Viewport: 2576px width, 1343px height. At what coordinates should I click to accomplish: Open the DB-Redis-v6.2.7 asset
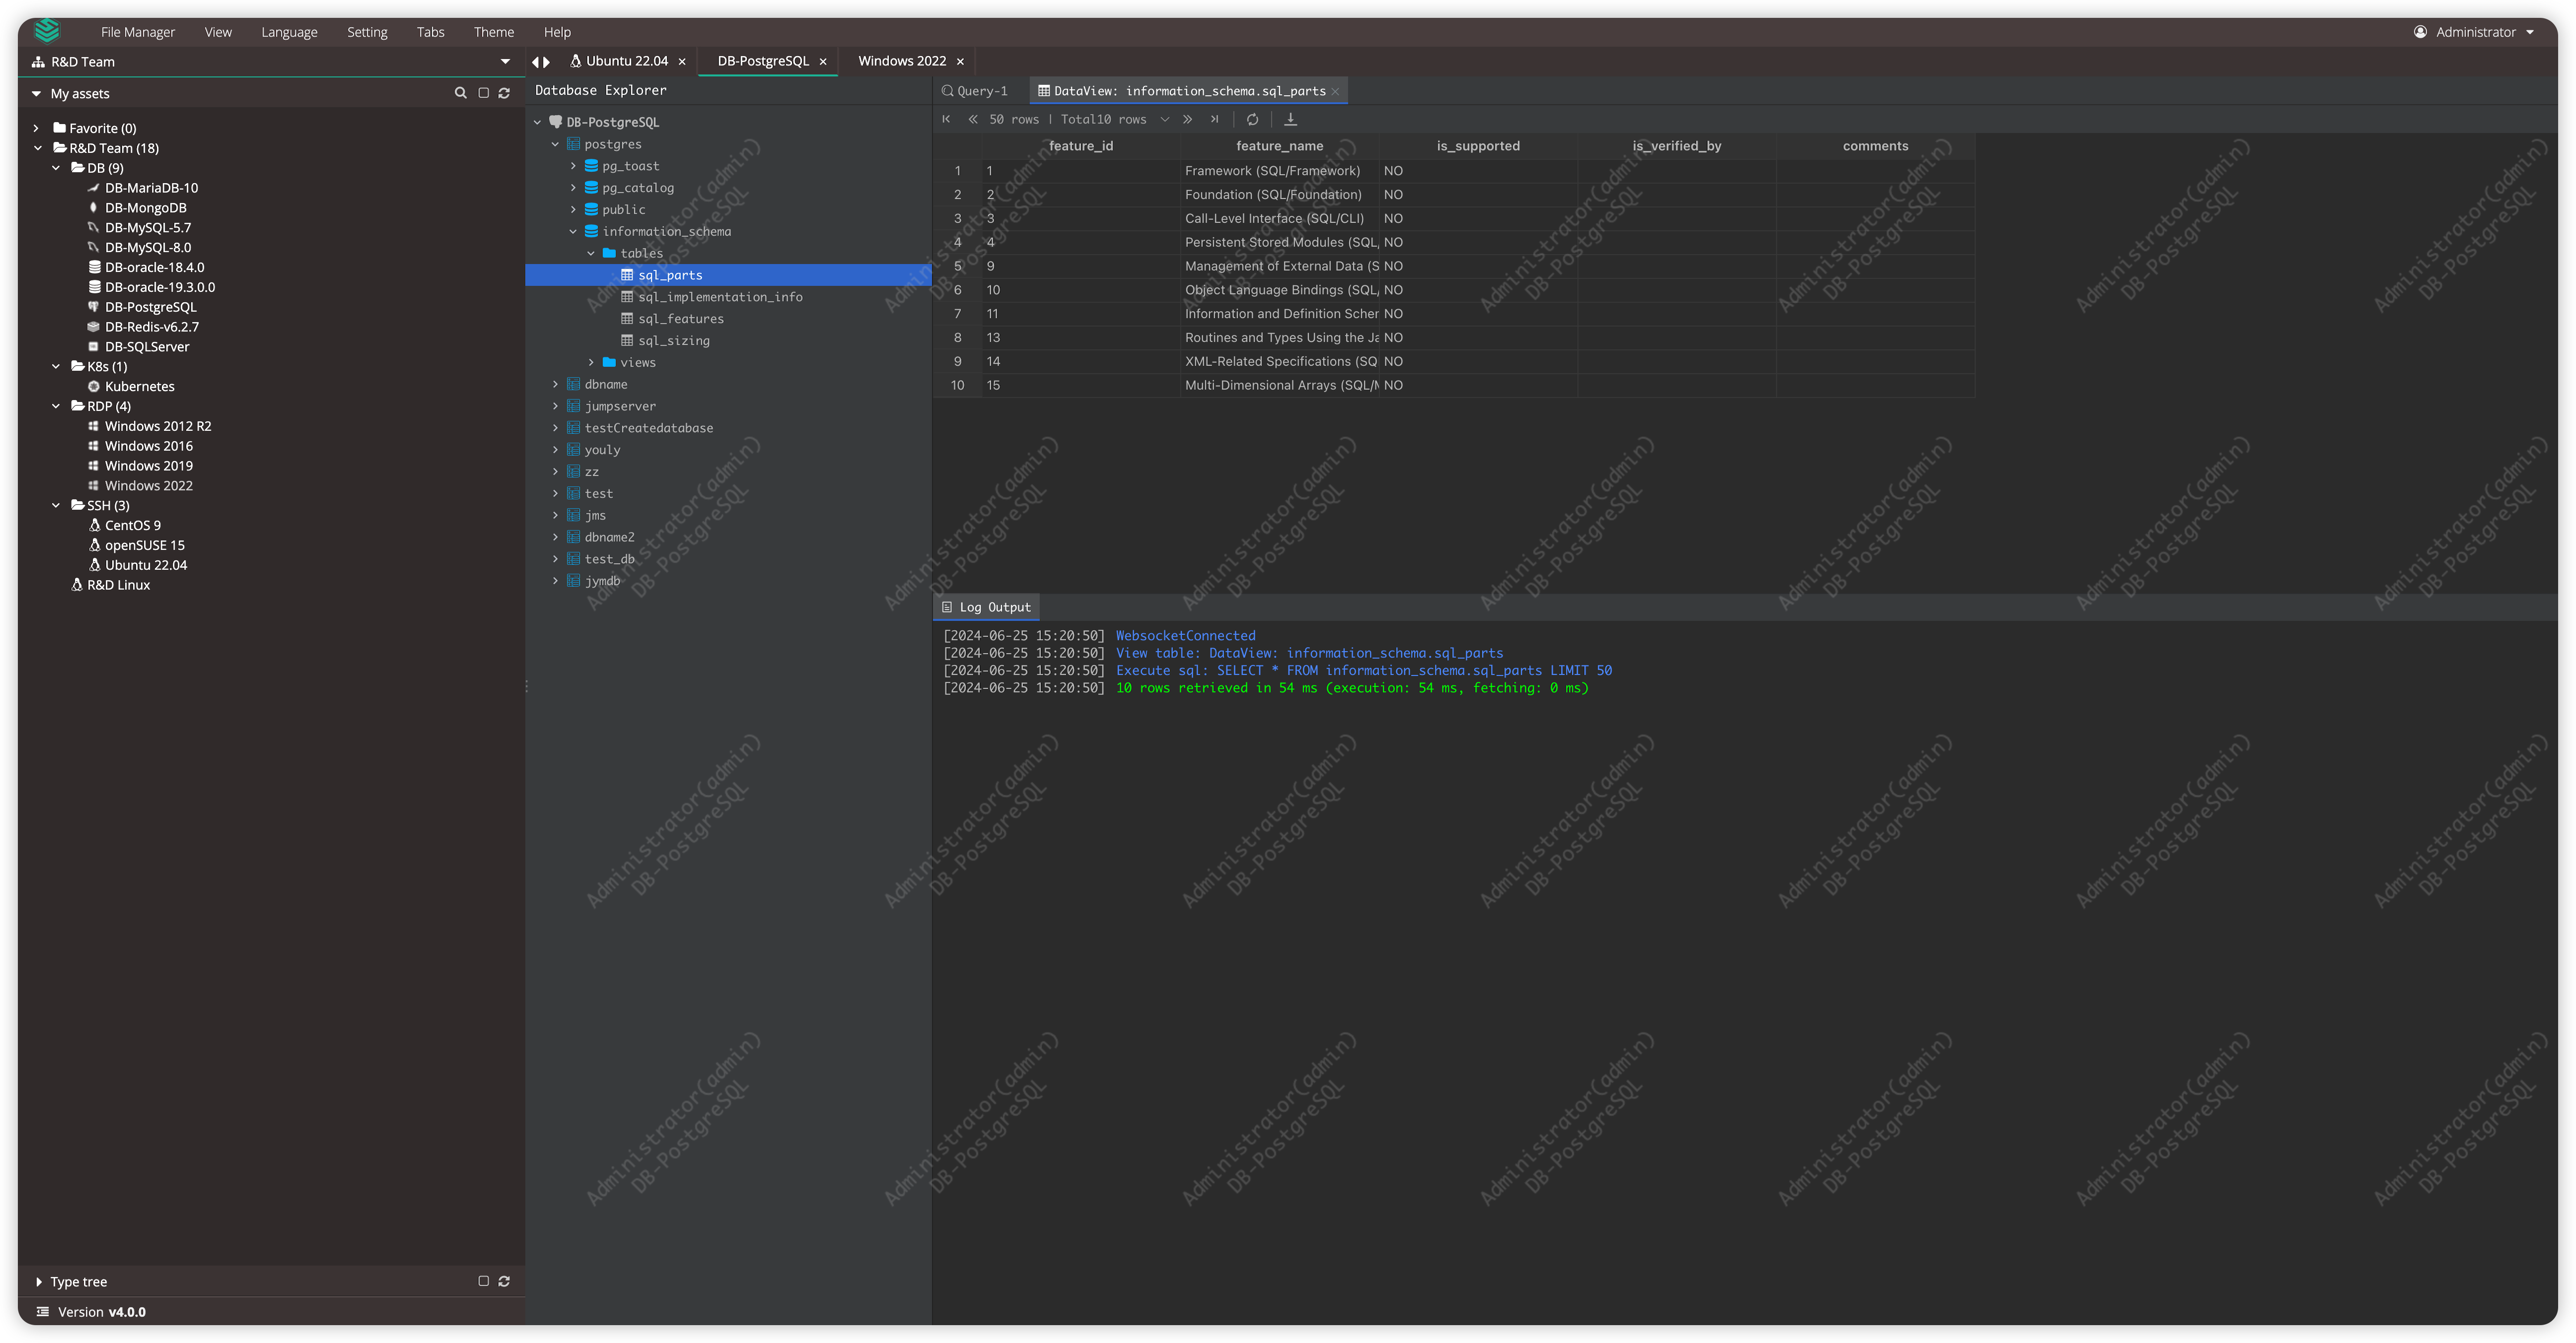click(x=151, y=327)
